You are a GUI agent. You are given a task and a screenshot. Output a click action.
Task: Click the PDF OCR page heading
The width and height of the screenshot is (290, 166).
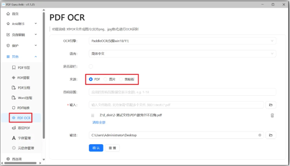[67, 18]
